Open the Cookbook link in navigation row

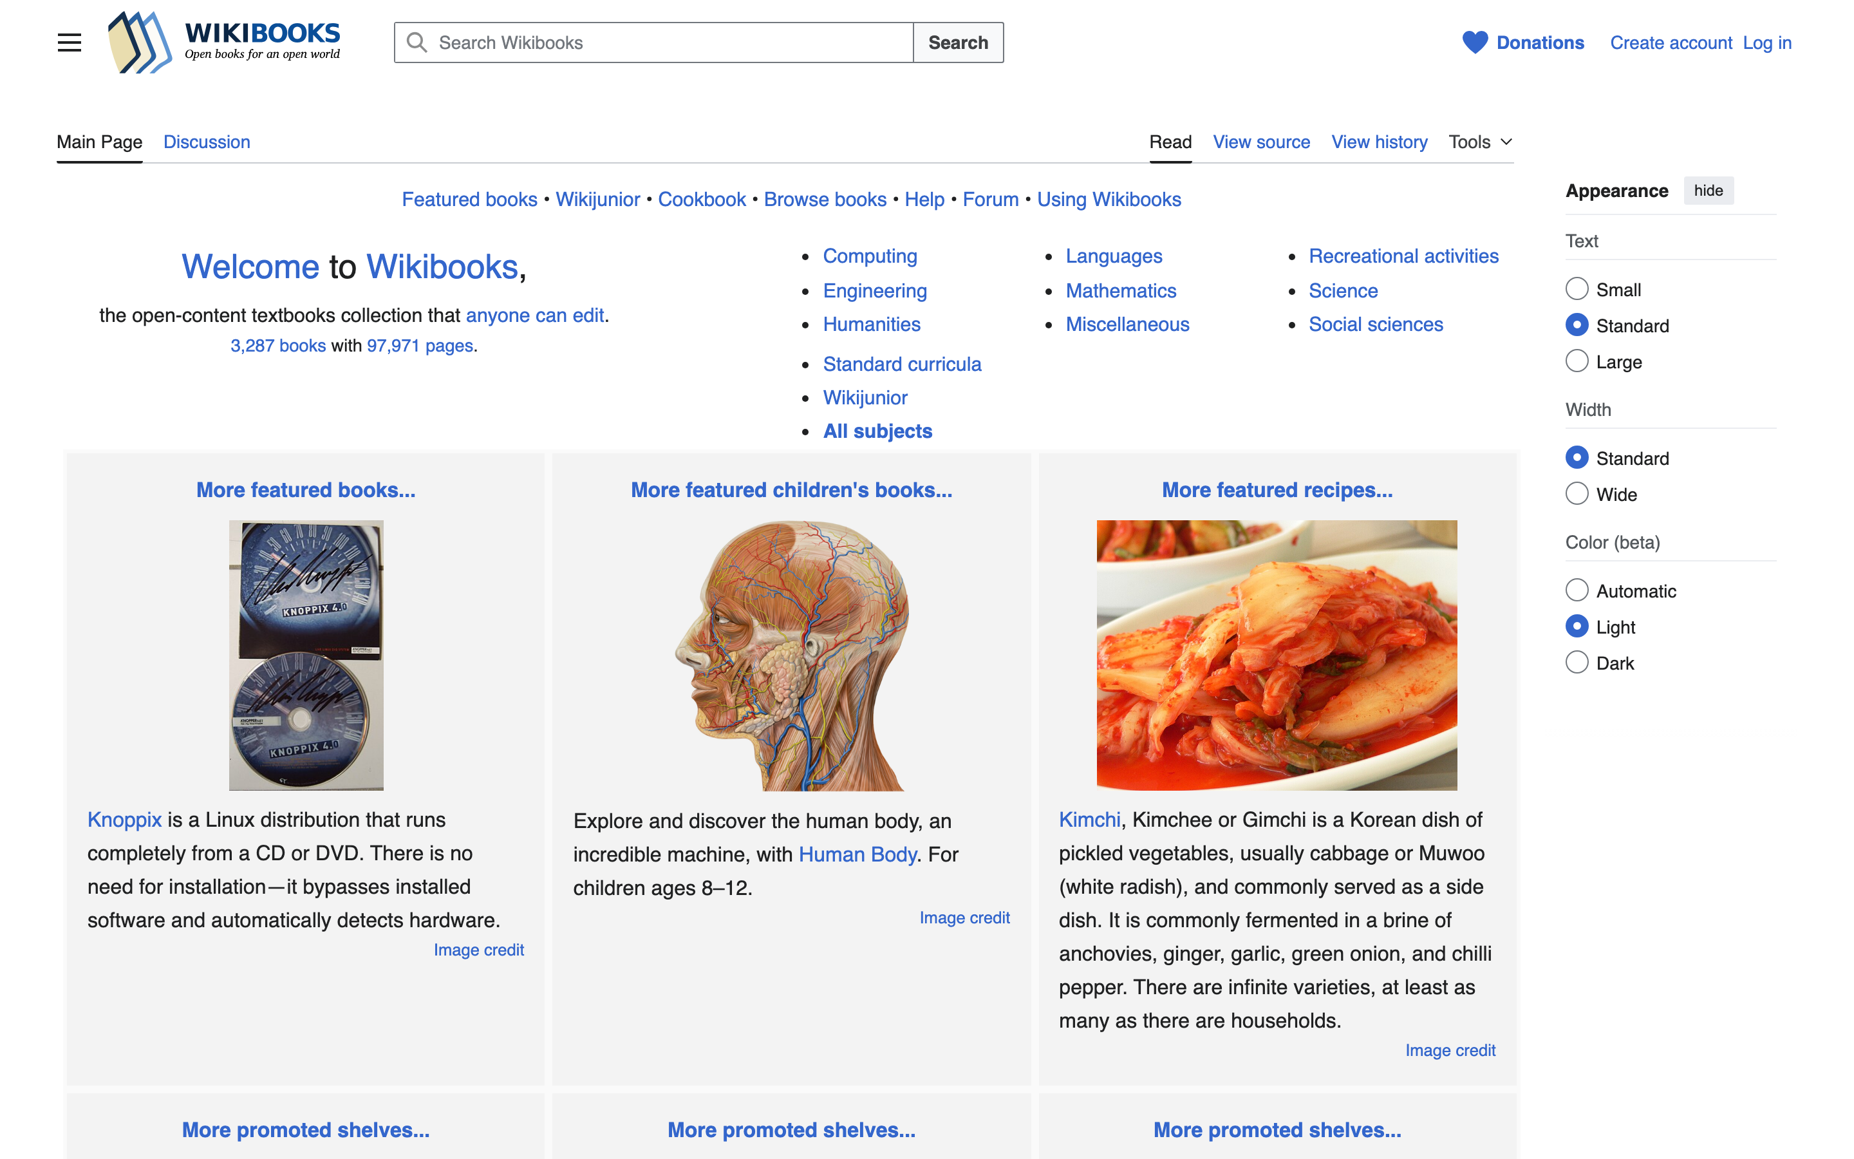pyautogui.click(x=702, y=200)
